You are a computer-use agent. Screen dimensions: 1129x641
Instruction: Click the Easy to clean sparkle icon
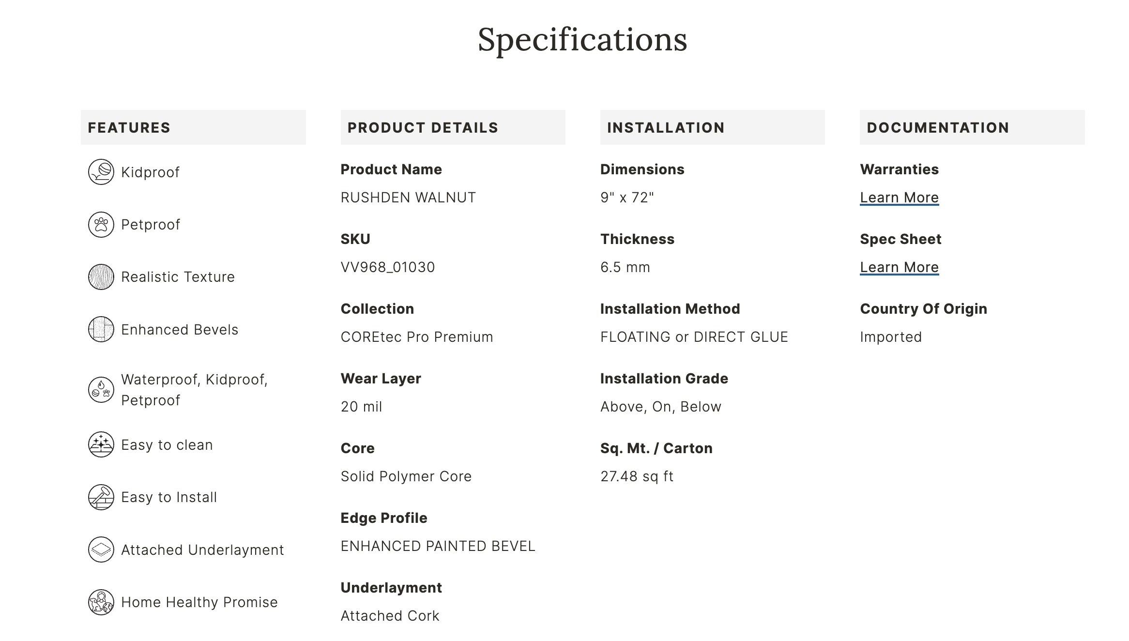[101, 444]
